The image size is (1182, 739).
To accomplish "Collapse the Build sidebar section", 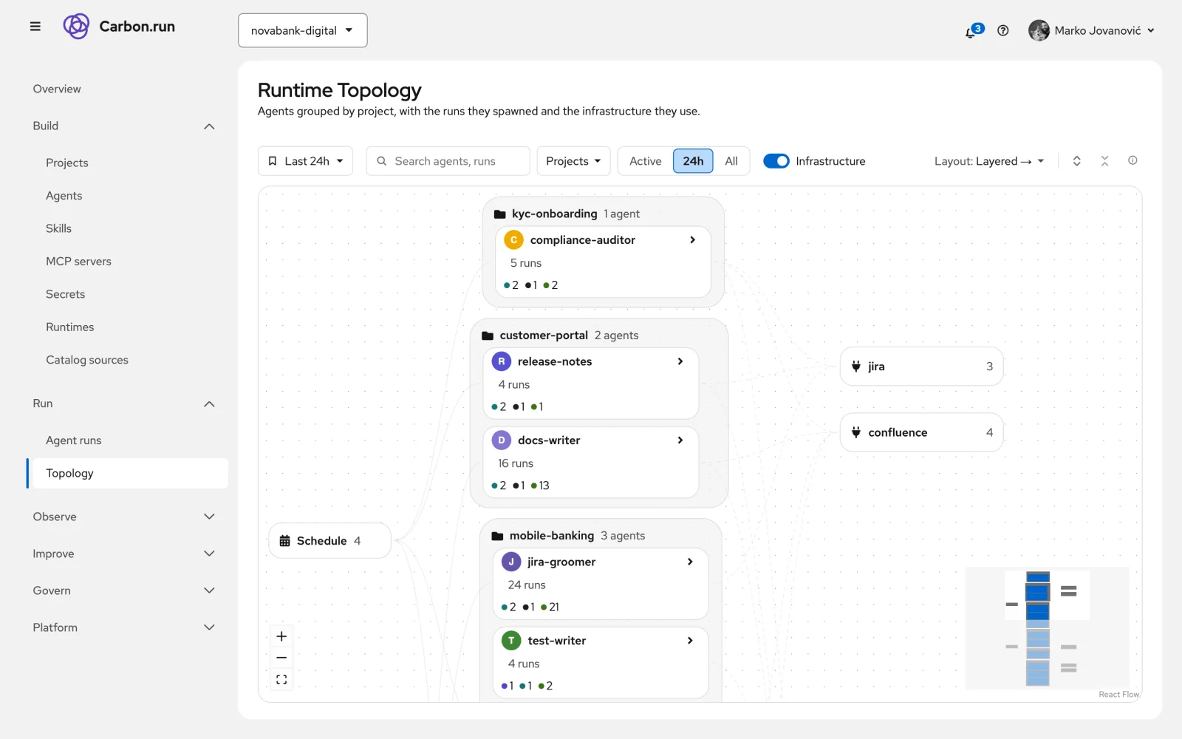I will (x=124, y=126).
